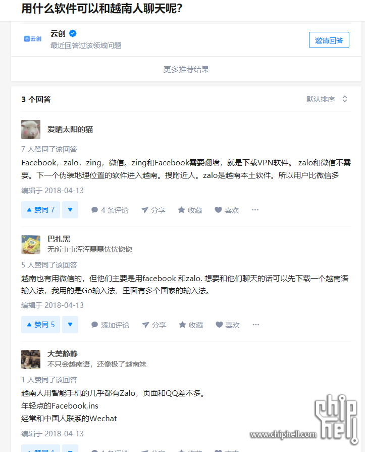Viewport: 365px width, 452px height.
Task: Open more options ellipsis on first answer
Action: click(255, 210)
